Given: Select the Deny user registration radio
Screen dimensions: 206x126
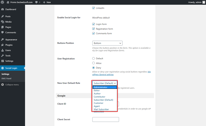Looking at the screenshot, I should pos(93,68).
